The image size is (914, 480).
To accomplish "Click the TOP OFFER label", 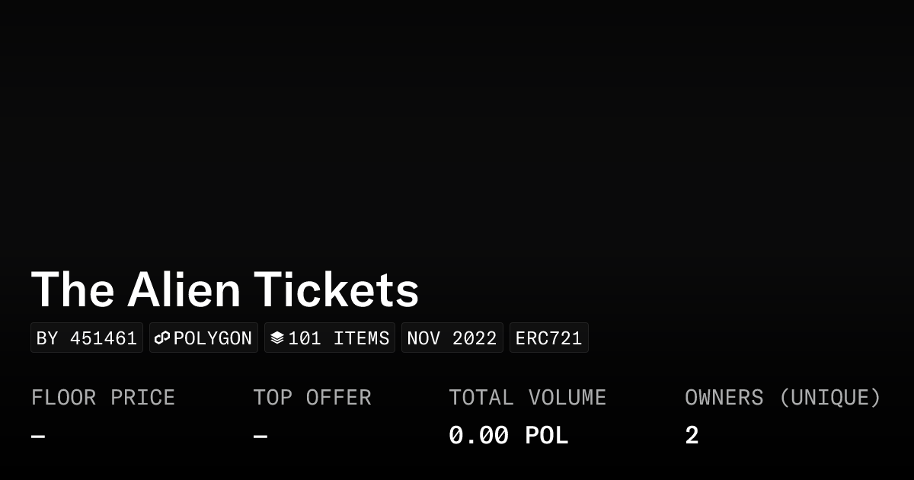I will 312,398.
